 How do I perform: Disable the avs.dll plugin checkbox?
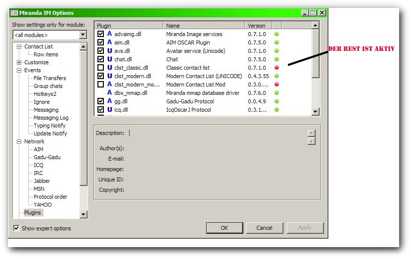[101, 51]
